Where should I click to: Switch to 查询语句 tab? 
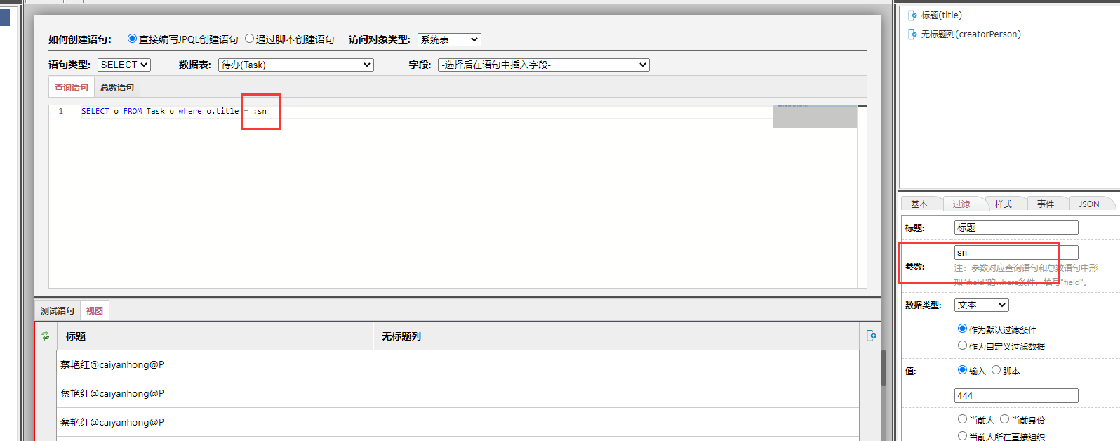click(72, 87)
